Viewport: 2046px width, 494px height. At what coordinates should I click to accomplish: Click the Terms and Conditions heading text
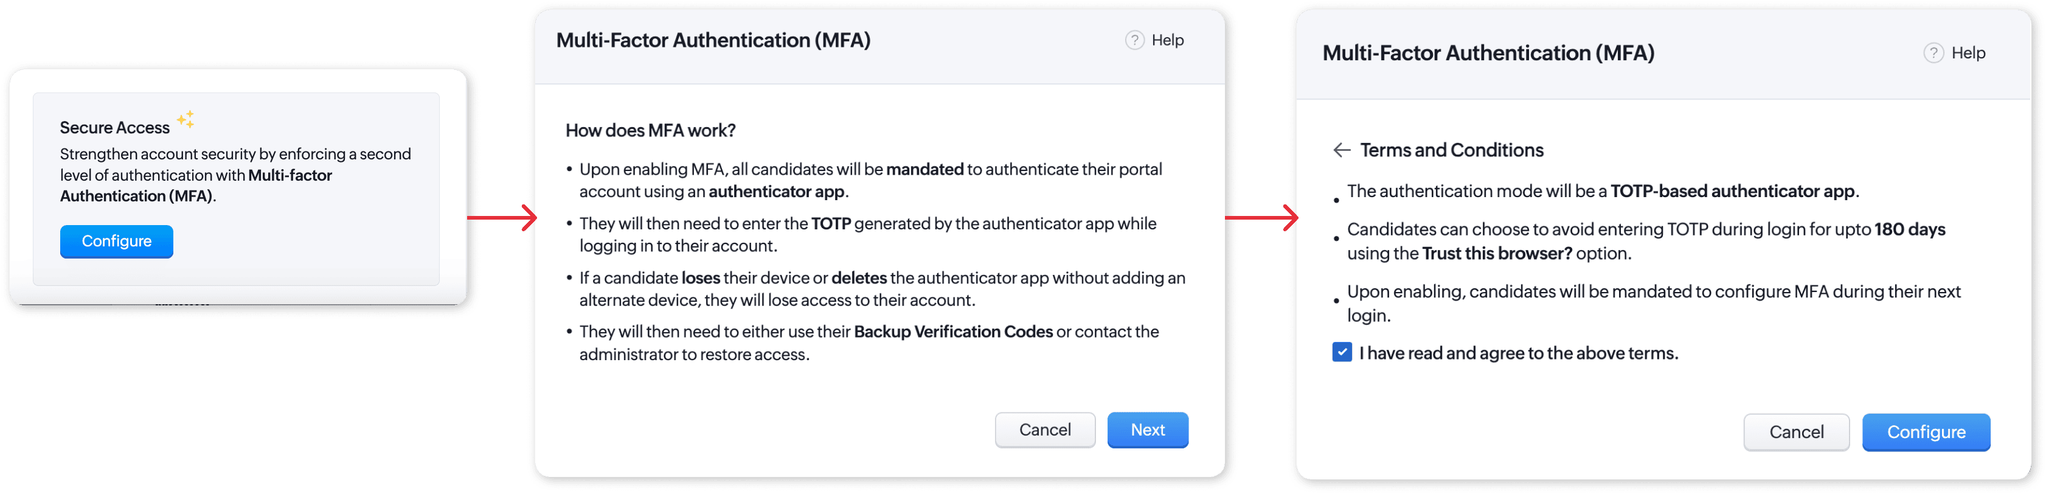point(1451,150)
